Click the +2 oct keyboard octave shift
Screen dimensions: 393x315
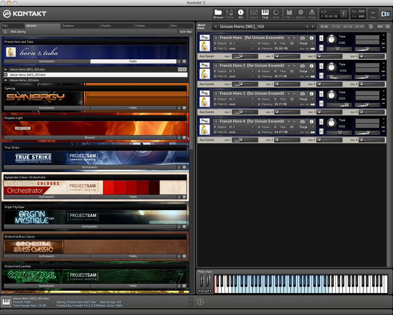click(205, 291)
